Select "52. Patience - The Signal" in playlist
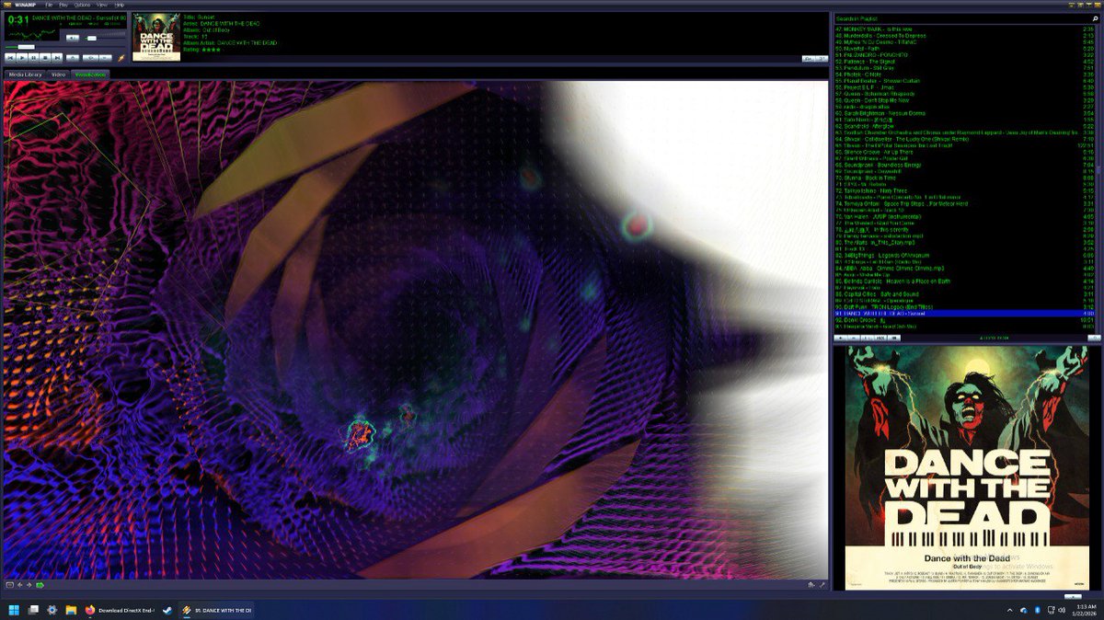The width and height of the screenshot is (1104, 620). coord(963,61)
